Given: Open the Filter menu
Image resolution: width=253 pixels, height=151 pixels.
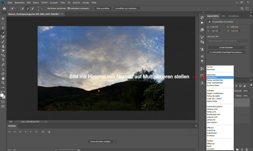Looking at the screenshot, I should tap(62, 3).
